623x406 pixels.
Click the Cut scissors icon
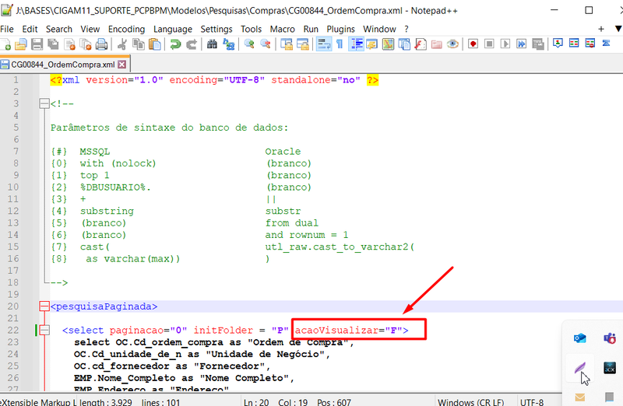click(x=122, y=44)
